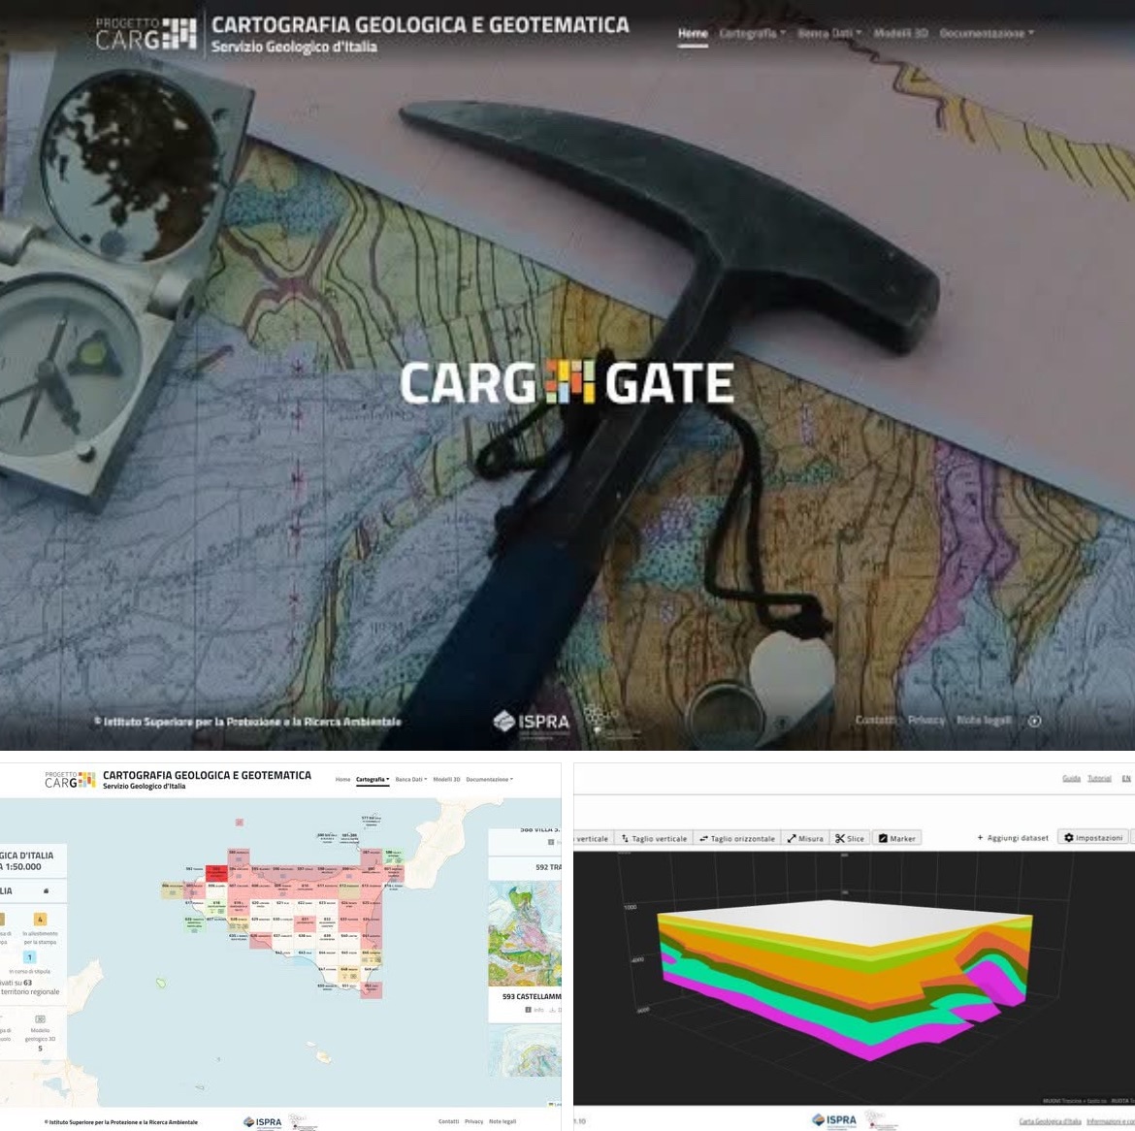The image size is (1135, 1131).
Task: Click the yellow '4' badge for In allestimento per la stampa
Action: 40,919
